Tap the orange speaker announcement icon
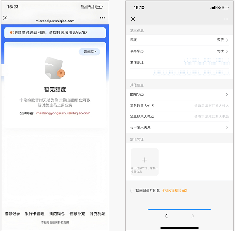 (x=12, y=33)
